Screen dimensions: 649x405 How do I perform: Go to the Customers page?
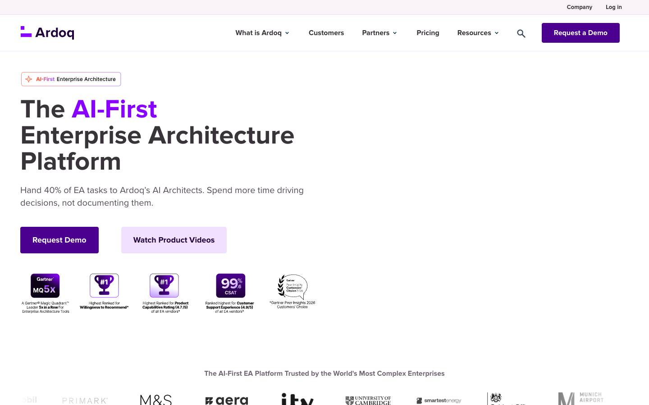pyautogui.click(x=326, y=33)
